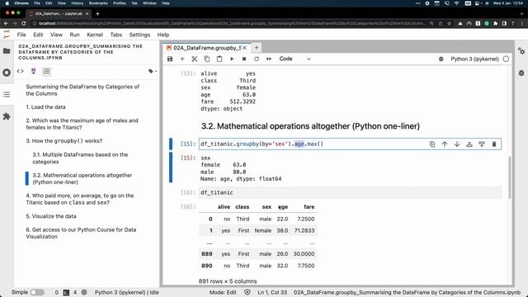This screenshot has height=297, width=528.
Task: Open the extension manager puzzle icon
Action: pos(7,116)
